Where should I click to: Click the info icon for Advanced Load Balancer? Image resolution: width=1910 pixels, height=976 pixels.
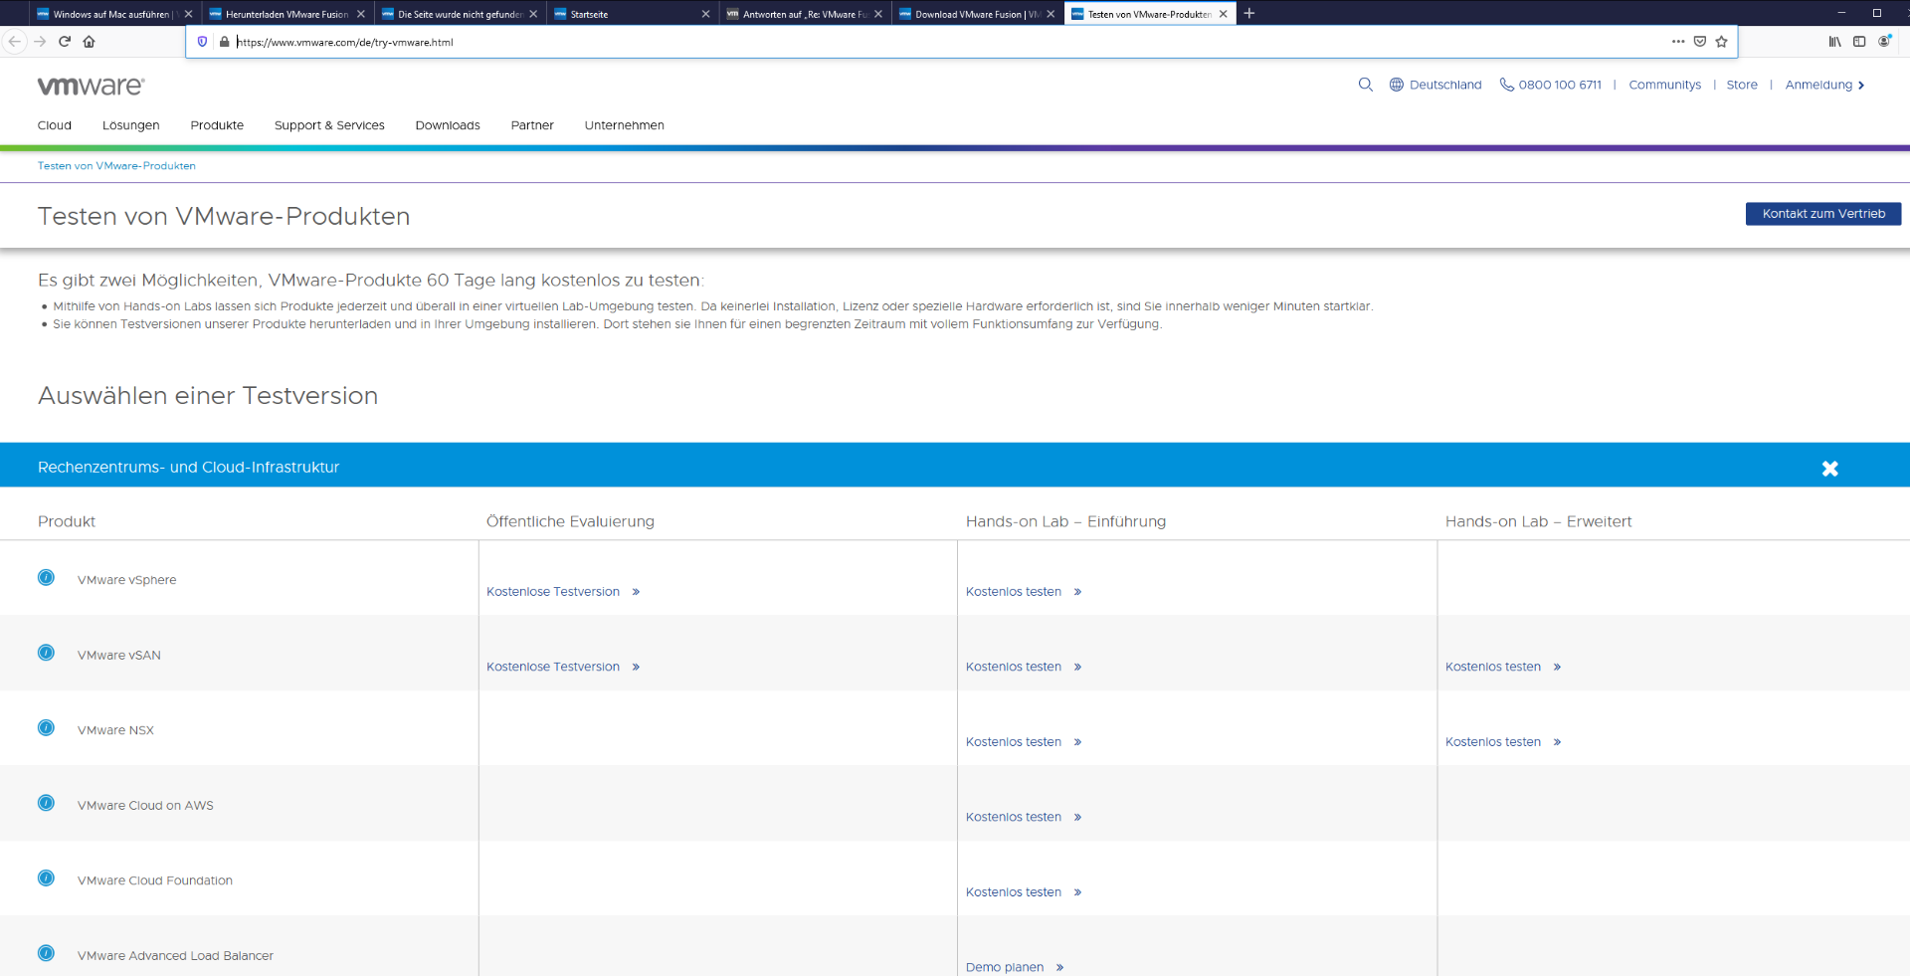pyautogui.click(x=46, y=953)
